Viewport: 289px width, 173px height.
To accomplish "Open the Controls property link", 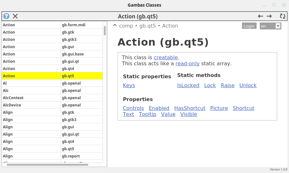I will pyautogui.click(x=133, y=108).
